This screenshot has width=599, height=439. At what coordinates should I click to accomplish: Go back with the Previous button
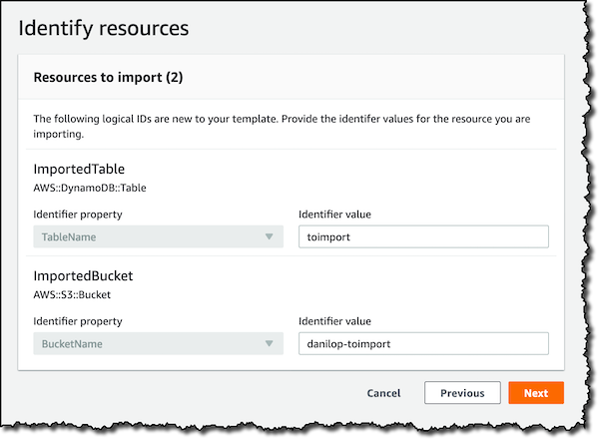[x=462, y=393]
